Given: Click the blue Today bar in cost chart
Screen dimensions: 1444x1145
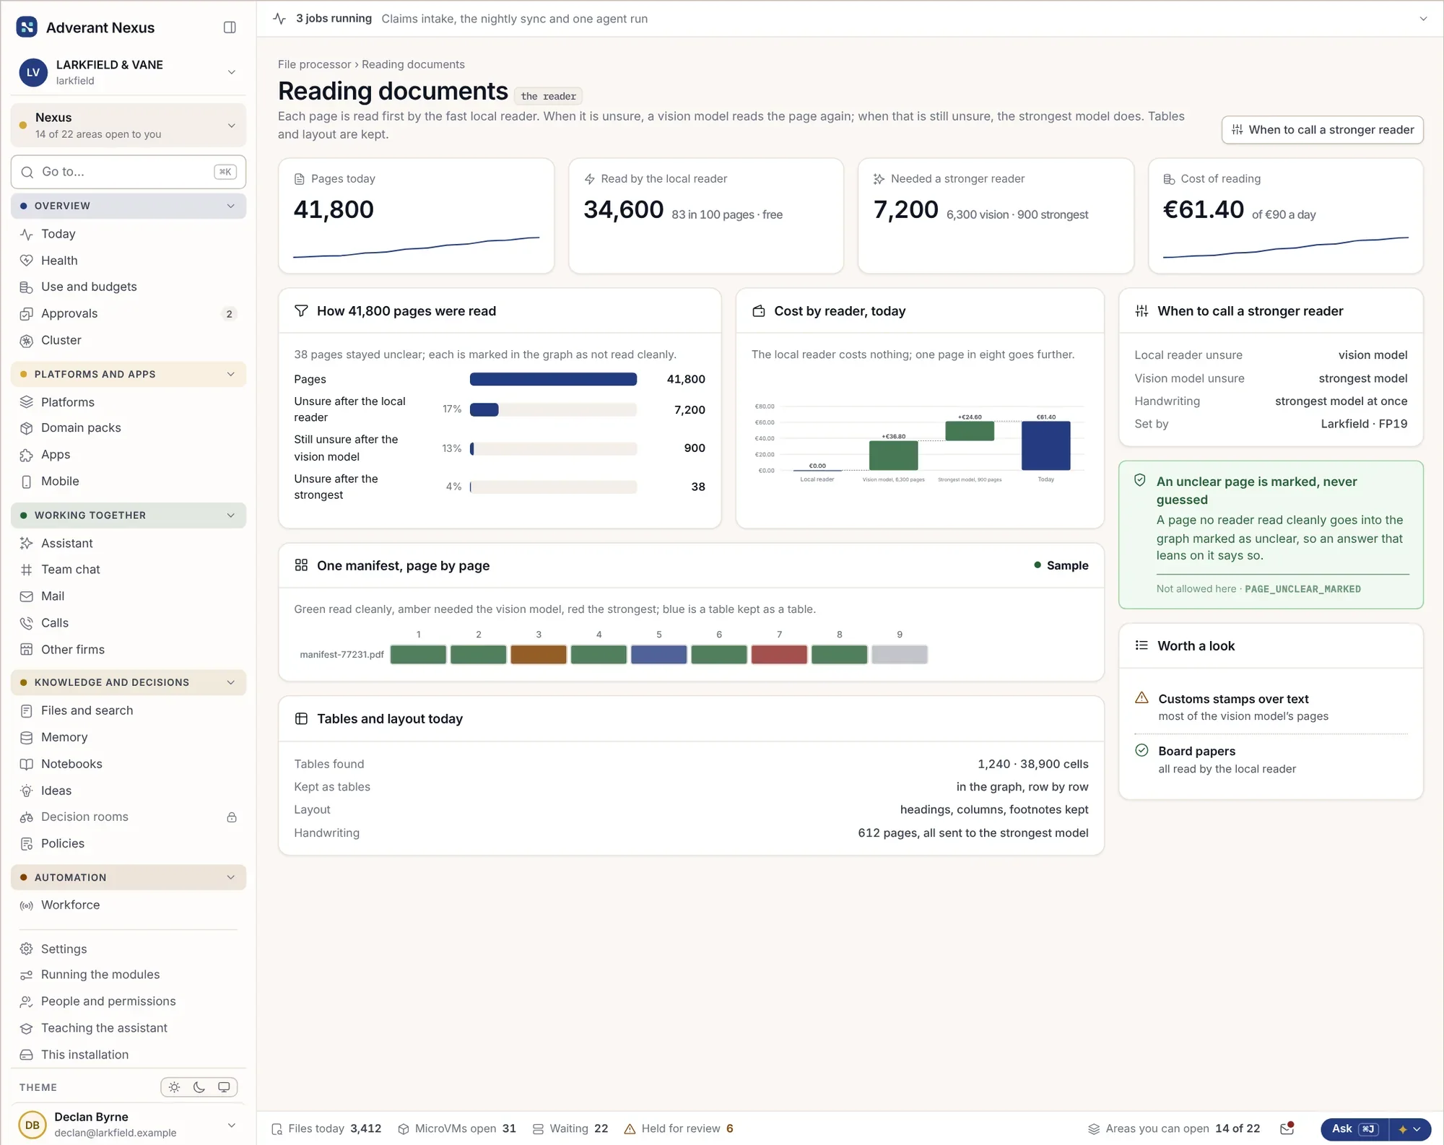Looking at the screenshot, I should click(x=1045, y=445).
